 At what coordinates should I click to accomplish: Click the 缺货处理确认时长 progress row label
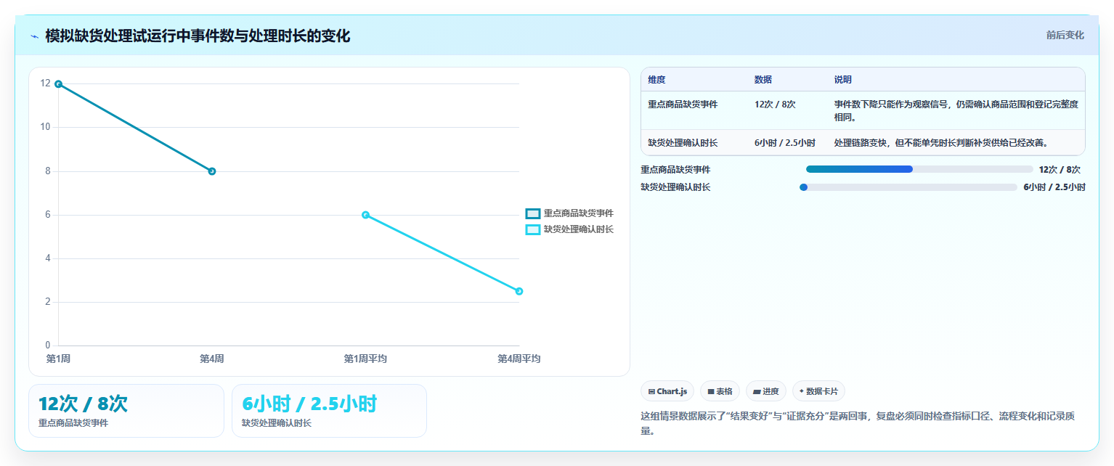675,187
